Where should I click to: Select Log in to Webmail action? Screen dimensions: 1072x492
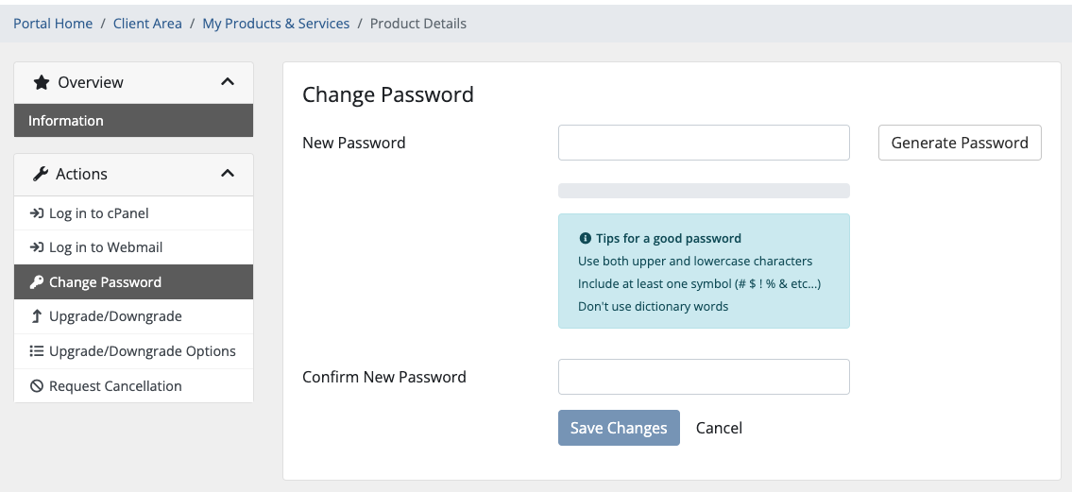pyautogui.click(x=133, y=247)
